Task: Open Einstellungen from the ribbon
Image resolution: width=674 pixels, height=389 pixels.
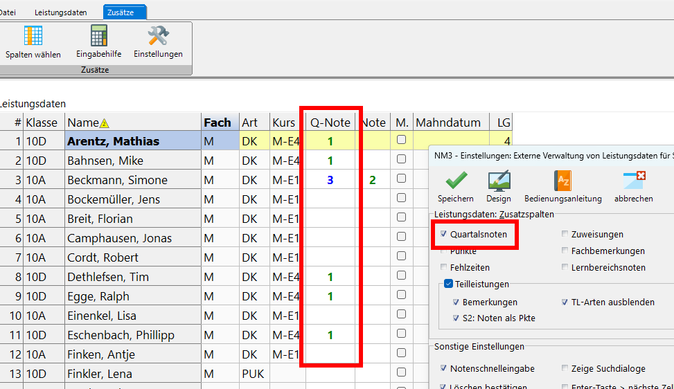Action: click(x=158, y=41)
